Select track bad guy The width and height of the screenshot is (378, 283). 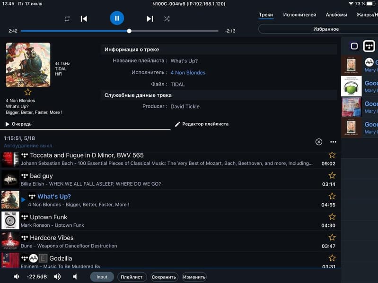point(170,180)
